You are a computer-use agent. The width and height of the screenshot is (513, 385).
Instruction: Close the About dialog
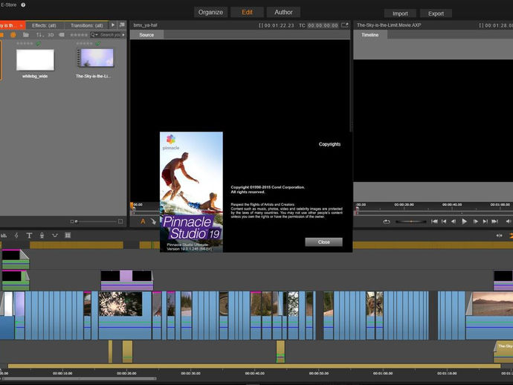point(323,242)
